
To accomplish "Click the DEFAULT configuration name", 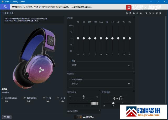I will point(8,13).
